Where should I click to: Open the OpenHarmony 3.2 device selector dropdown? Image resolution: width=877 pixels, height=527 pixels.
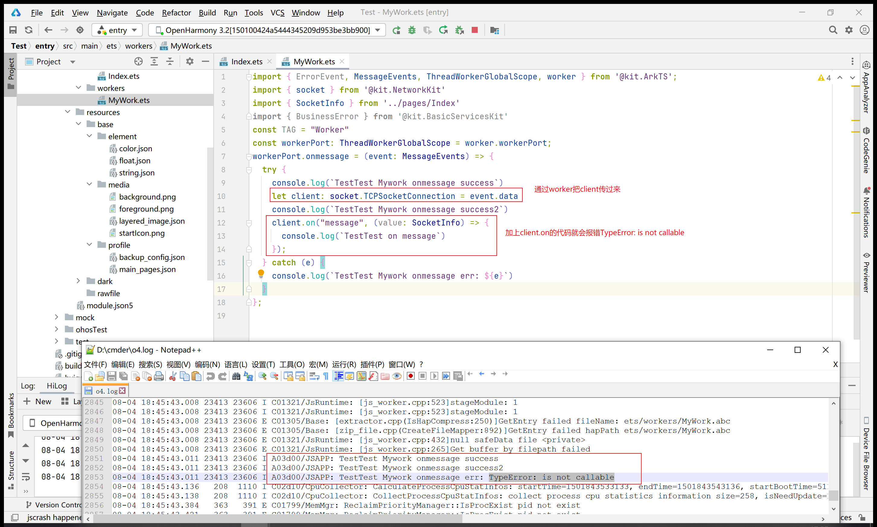click(267, 30)
